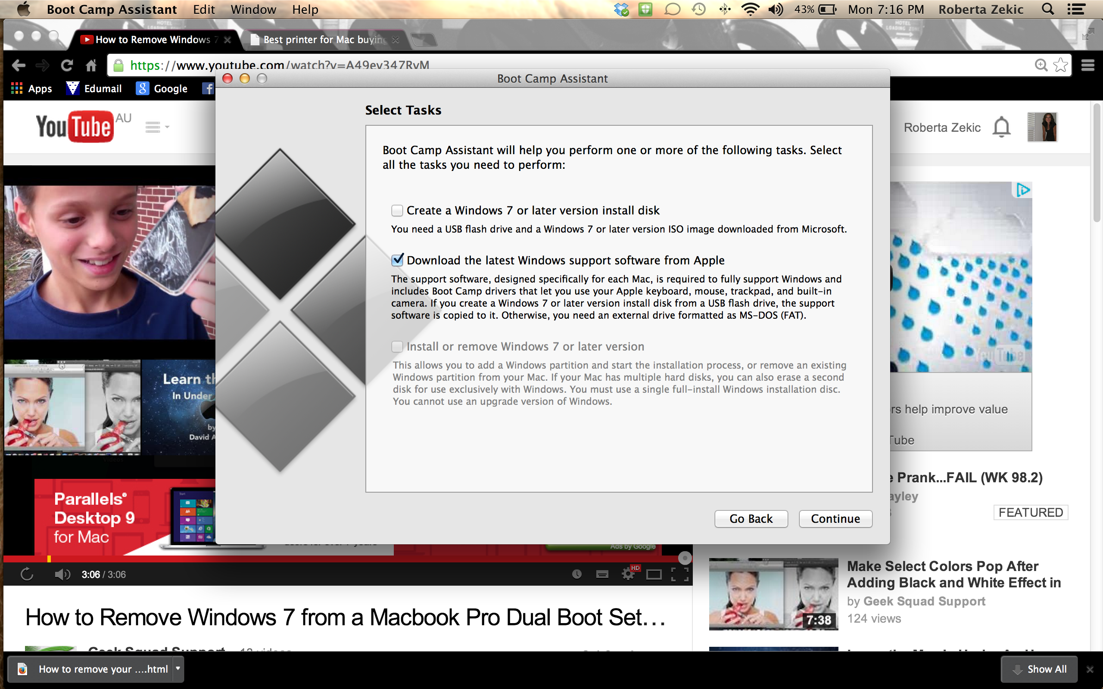The image size is (1103, 689).
Task: Click the Dropbox menu bar icon
Action: click(x=621, y=9)
